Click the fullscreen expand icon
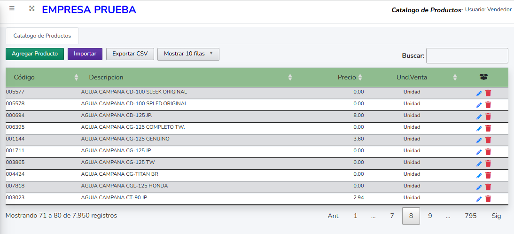514x234 pixels. (x=32, y=8)
